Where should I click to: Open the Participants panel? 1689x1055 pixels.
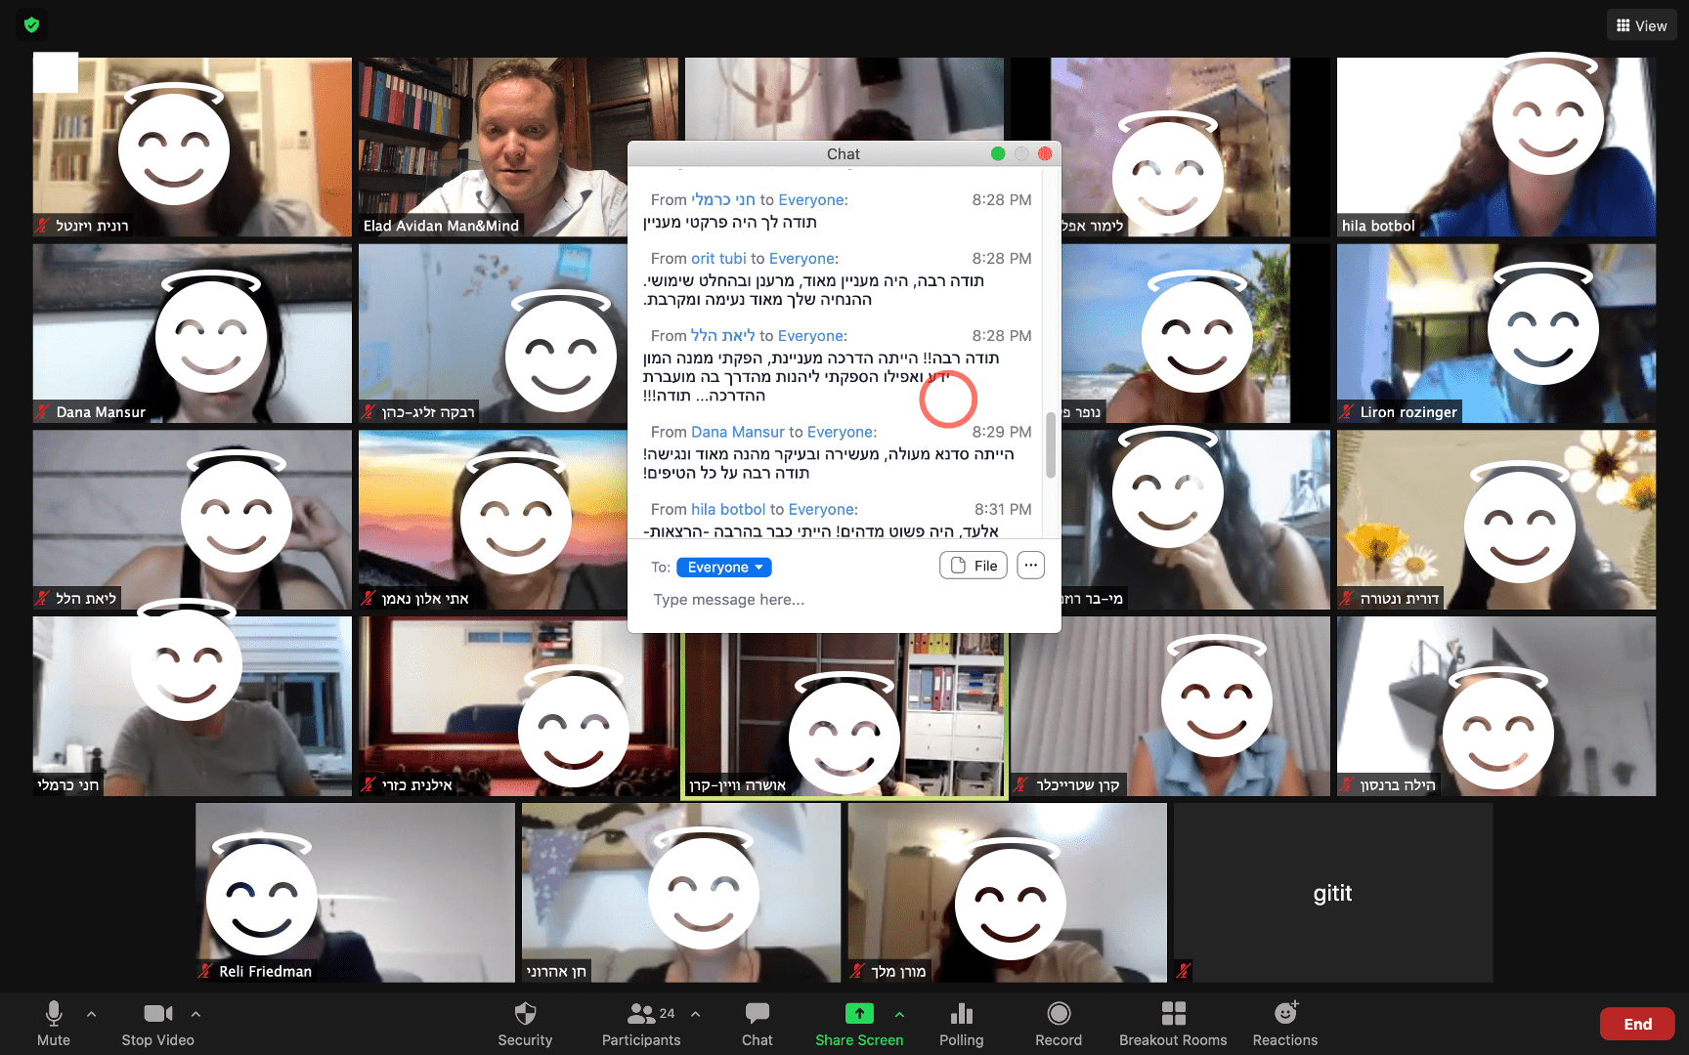pos(641,1023)
